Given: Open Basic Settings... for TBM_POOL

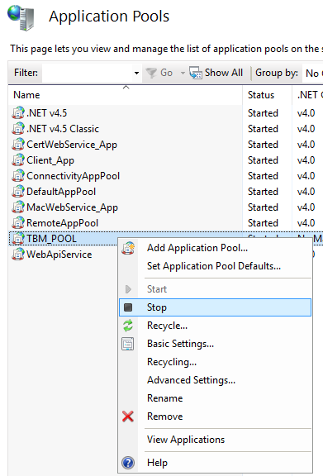Looking at the screenshot, I should click(x=216, y=344).
